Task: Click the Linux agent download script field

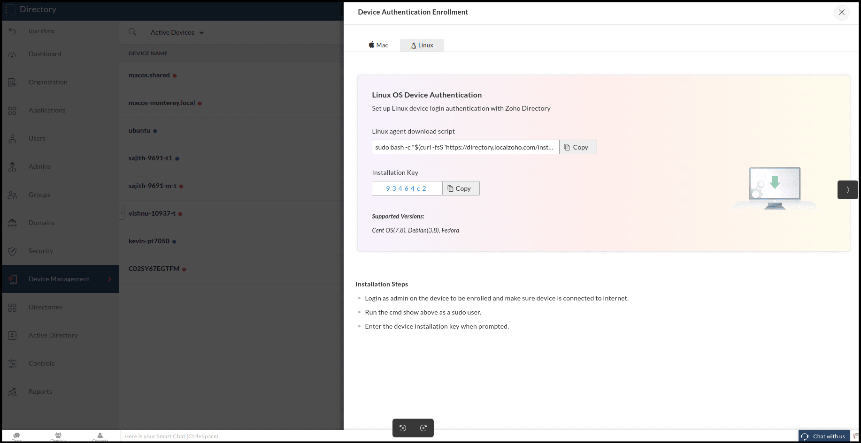Action: [466, 147]
